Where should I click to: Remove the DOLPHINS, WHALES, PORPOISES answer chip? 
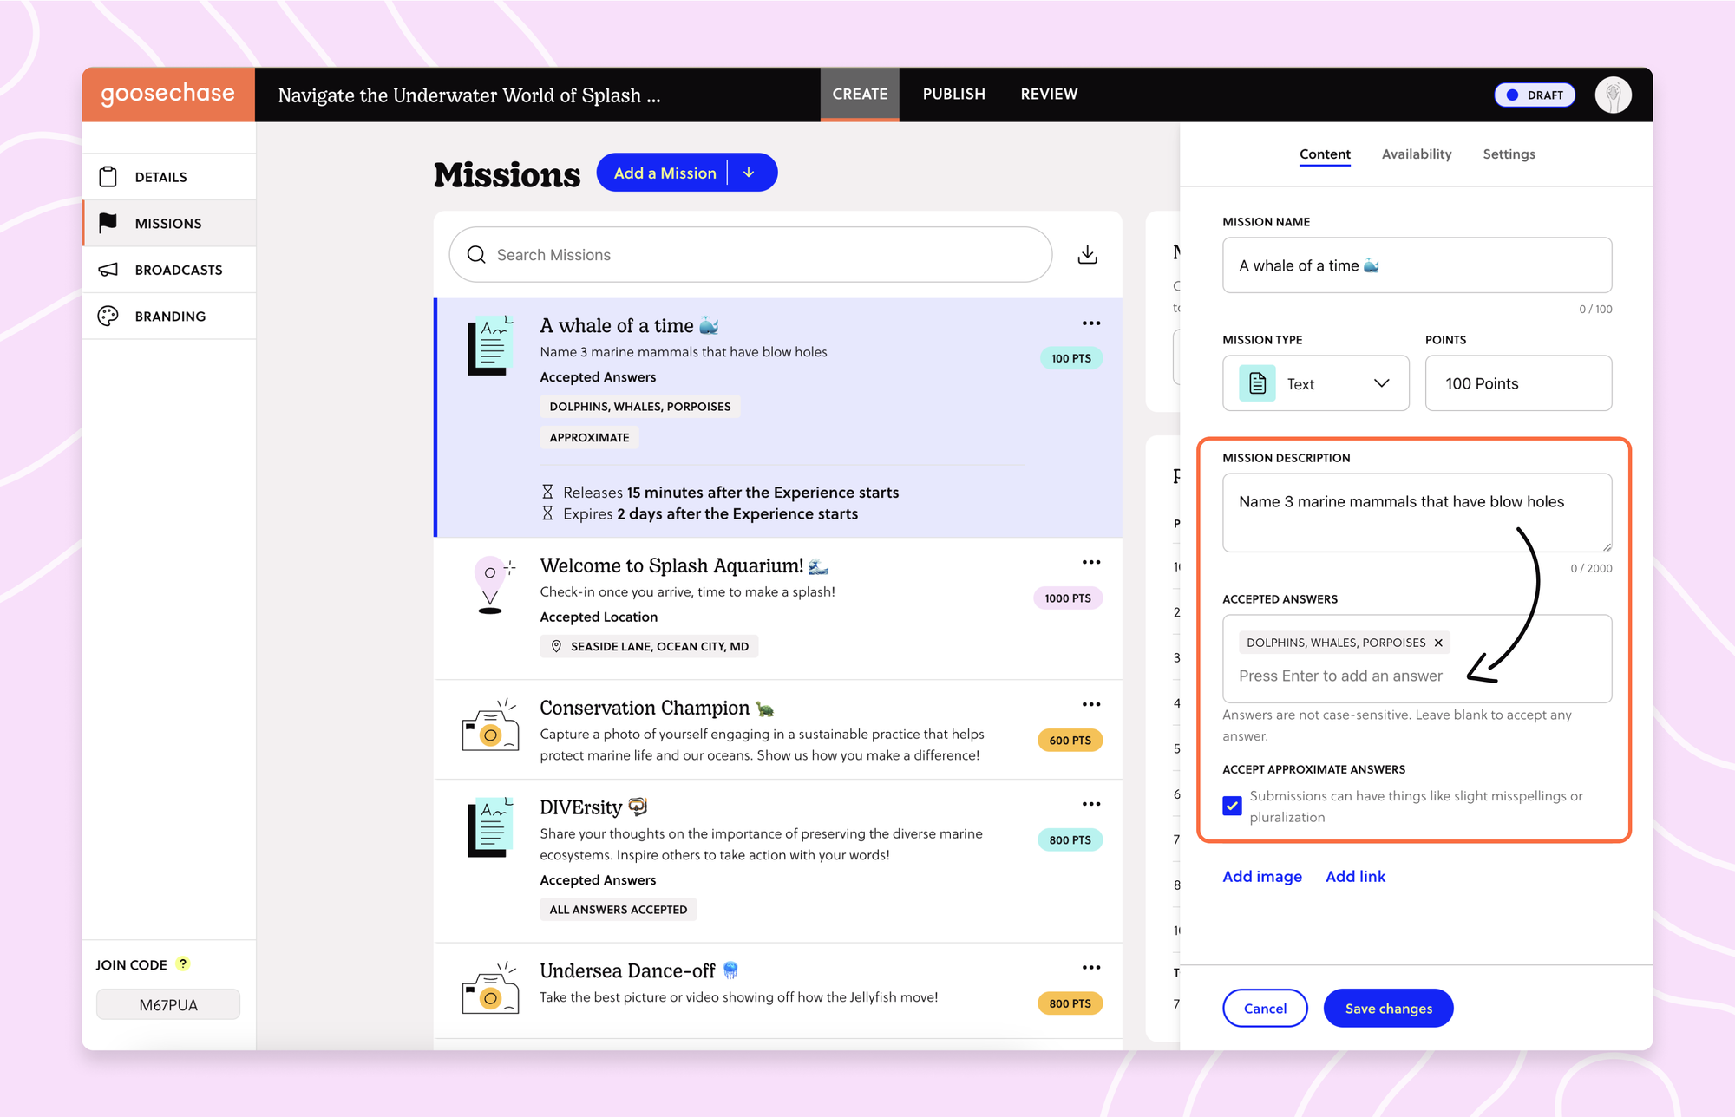click(x=1438, y=642)
